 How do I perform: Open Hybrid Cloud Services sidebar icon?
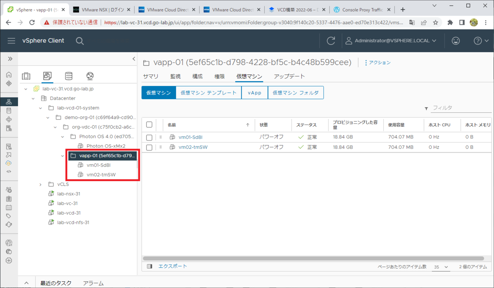click(x=9, y=163)
